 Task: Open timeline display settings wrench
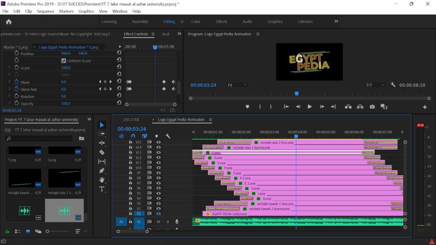[x=168, y=136]
